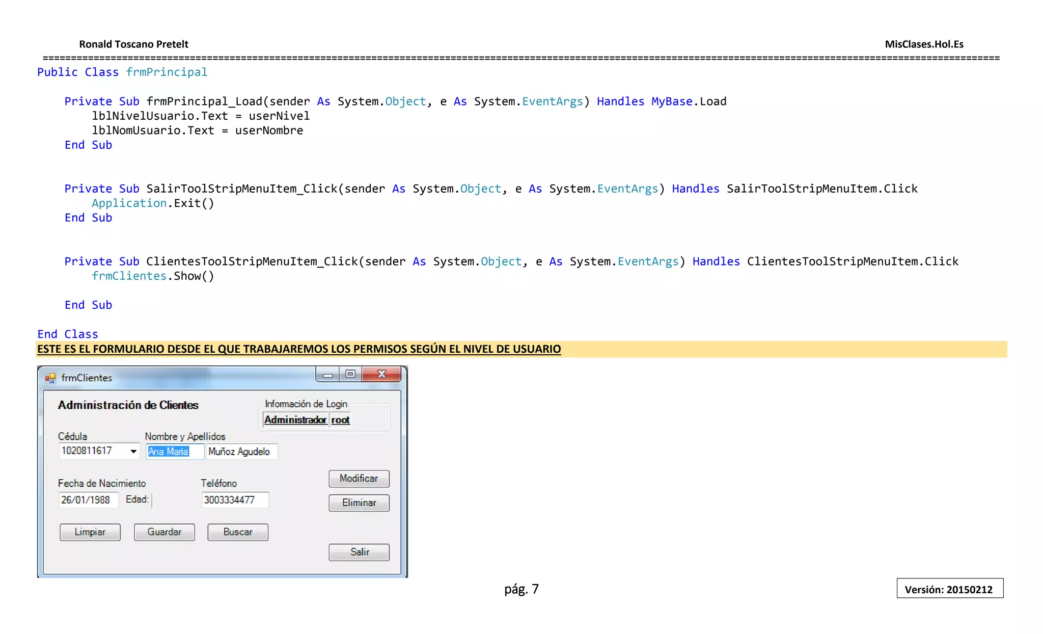Screen dimensions: 1043x634
Task: Click the Limpiar button
Action: pos(90,532)
